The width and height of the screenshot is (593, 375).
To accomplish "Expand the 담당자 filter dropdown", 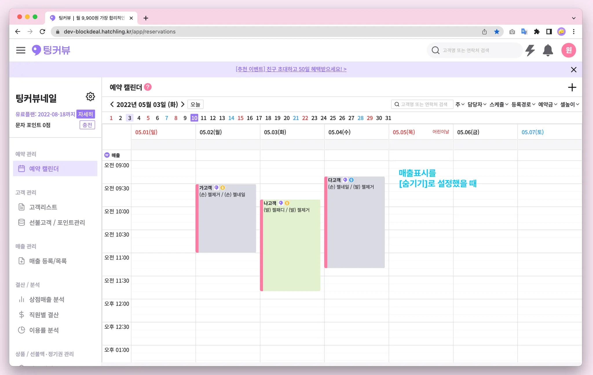I will pos(477,104).
